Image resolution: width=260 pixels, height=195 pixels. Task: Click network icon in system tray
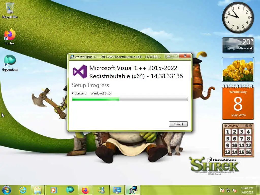(x=228, y=190)
